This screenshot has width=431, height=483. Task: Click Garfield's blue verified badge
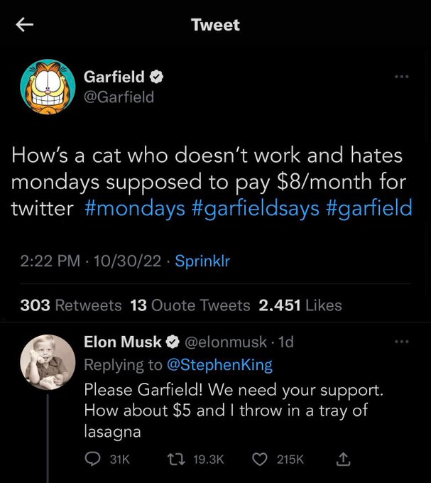(157, 76)
